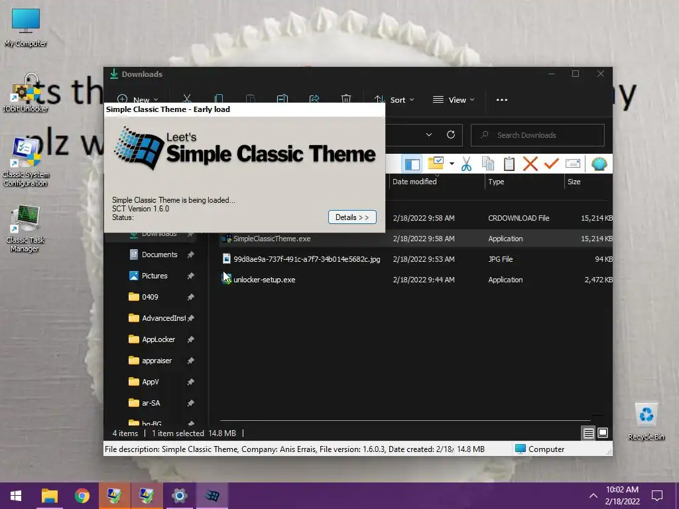The image size is (679, 509).
Task: Open the notification center icon
Action: [x=657, y=496]
